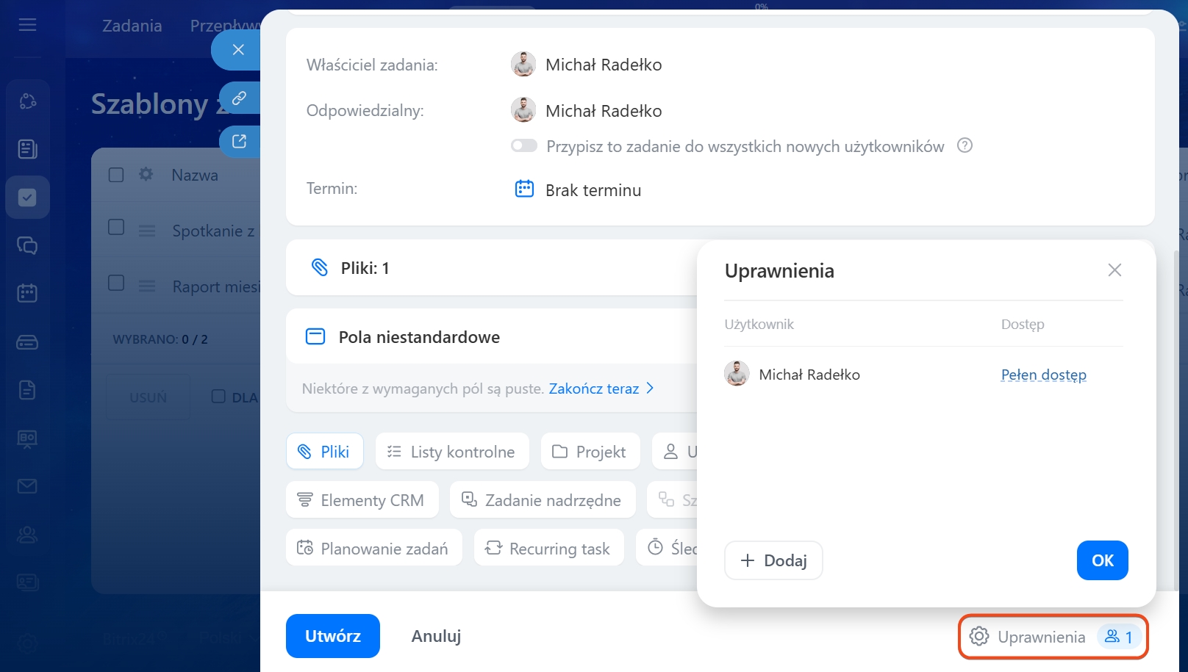Click the Anuluj button
The image size is (1188, 672).
pyautogui.click(x=436, y=636)
